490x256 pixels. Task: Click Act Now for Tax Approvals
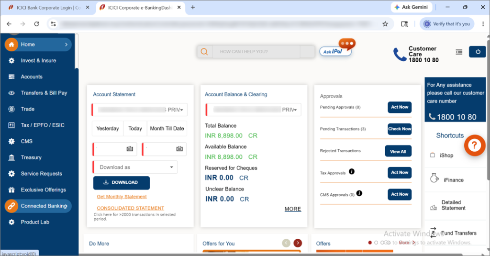400,173
